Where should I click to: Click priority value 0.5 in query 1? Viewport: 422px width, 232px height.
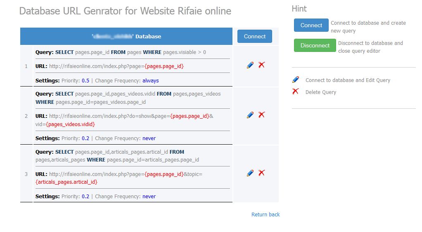point(85,81)
